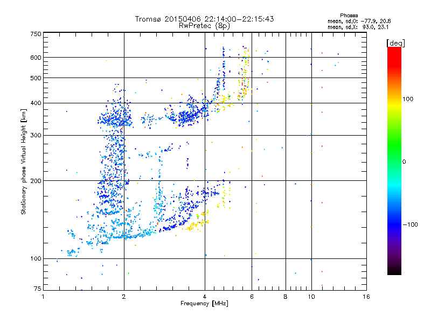Click the y-axis label '600'

coord(36,58)
